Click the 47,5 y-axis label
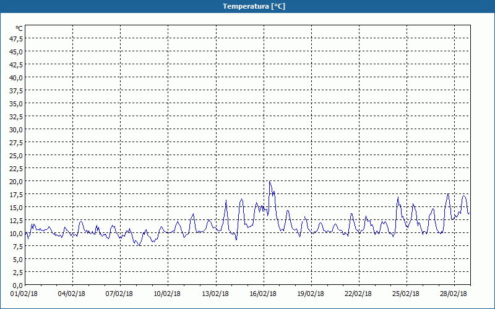495x309 pixels. tap(17, 39)
